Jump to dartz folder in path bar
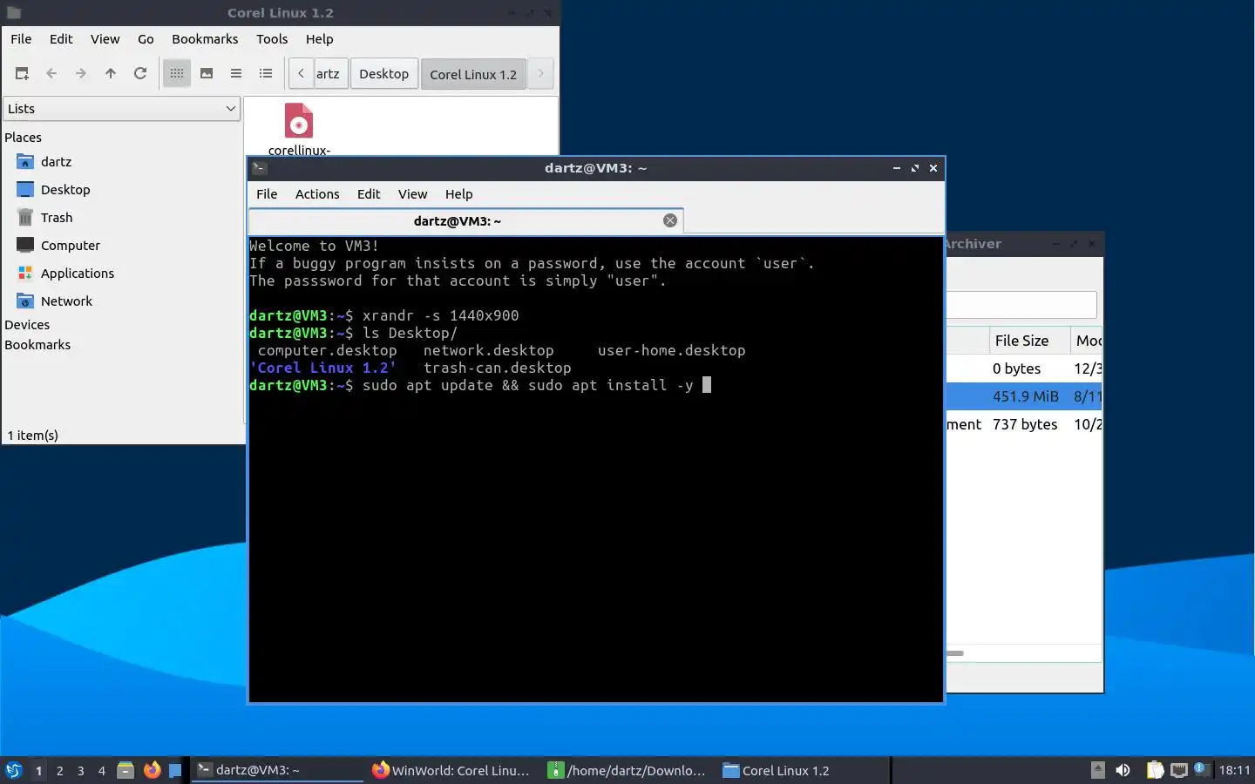The image size is (1255, 784). (x=330, y=74)
